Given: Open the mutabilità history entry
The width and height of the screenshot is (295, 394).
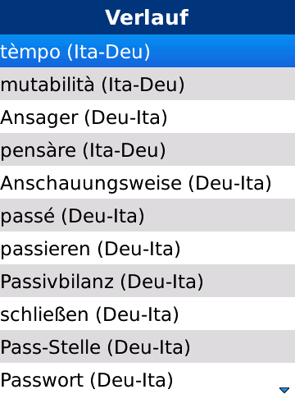Looking at the screenshot, I should 147,84.
